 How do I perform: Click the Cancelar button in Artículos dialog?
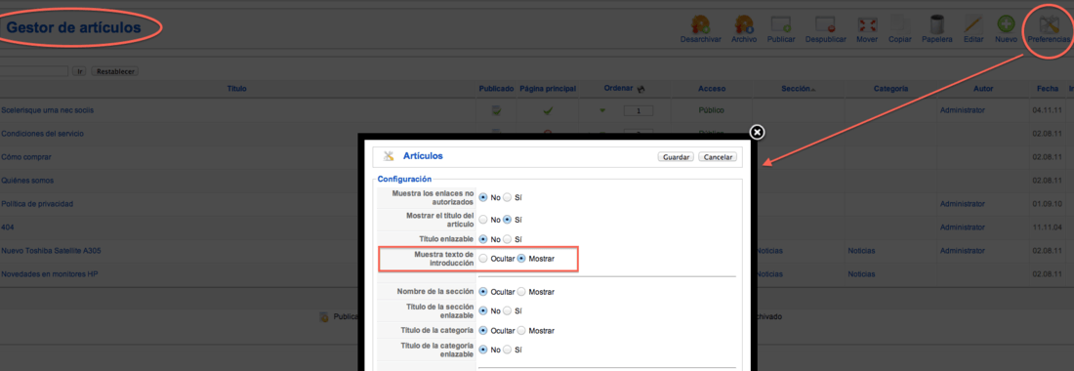point(718,157)
